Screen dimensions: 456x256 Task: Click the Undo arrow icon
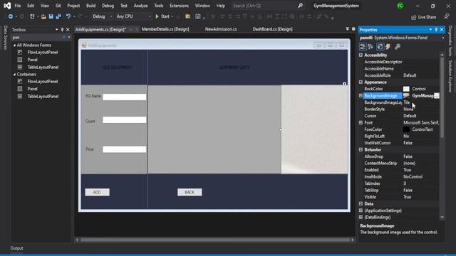[x=68, y=16]
